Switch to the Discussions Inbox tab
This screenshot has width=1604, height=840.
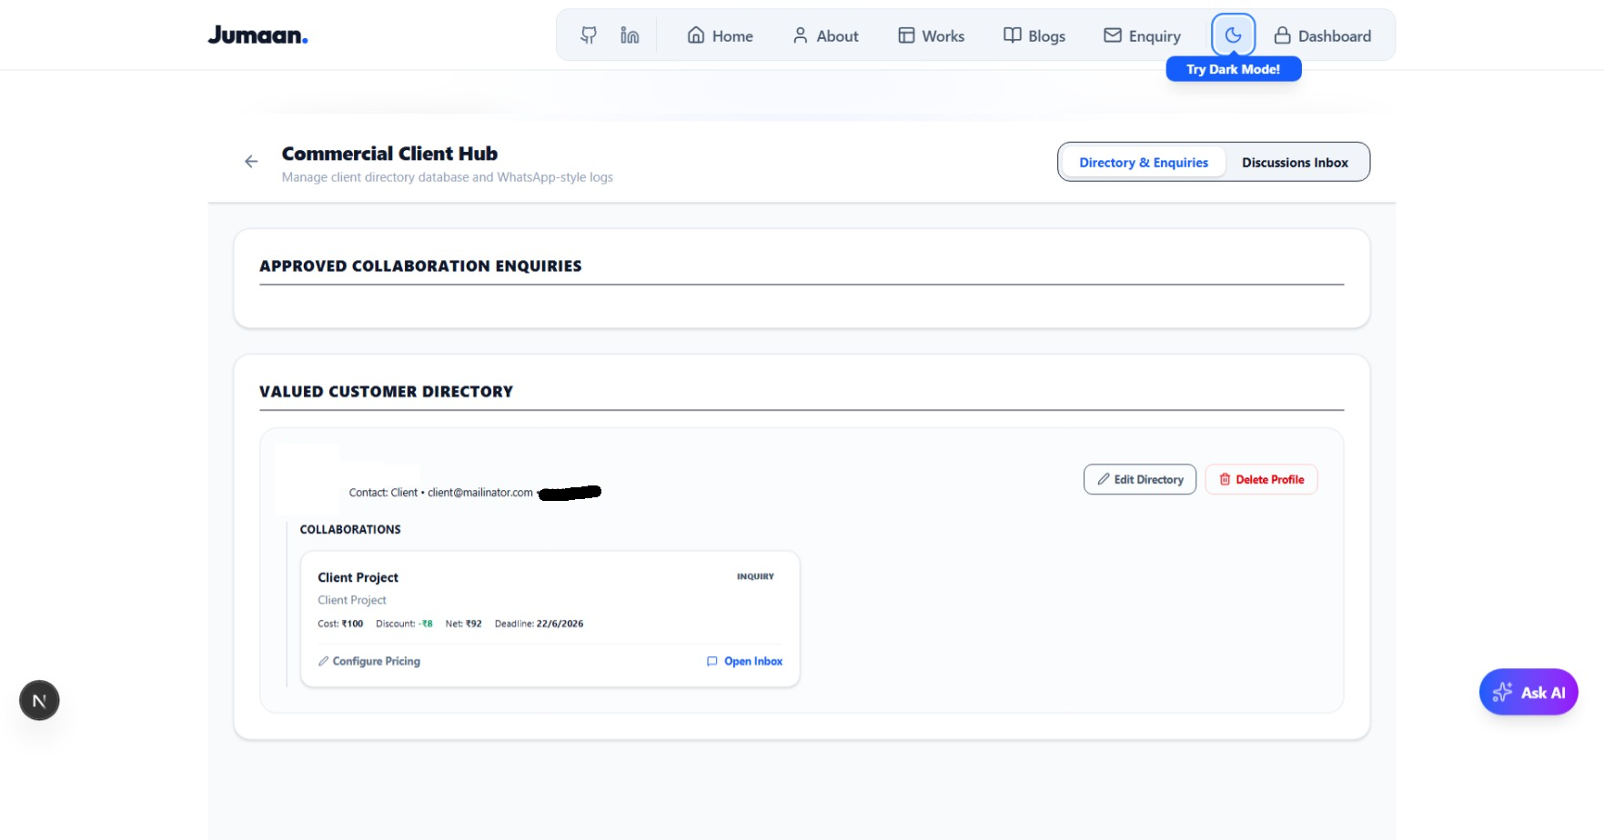(x=1295, y=163)
